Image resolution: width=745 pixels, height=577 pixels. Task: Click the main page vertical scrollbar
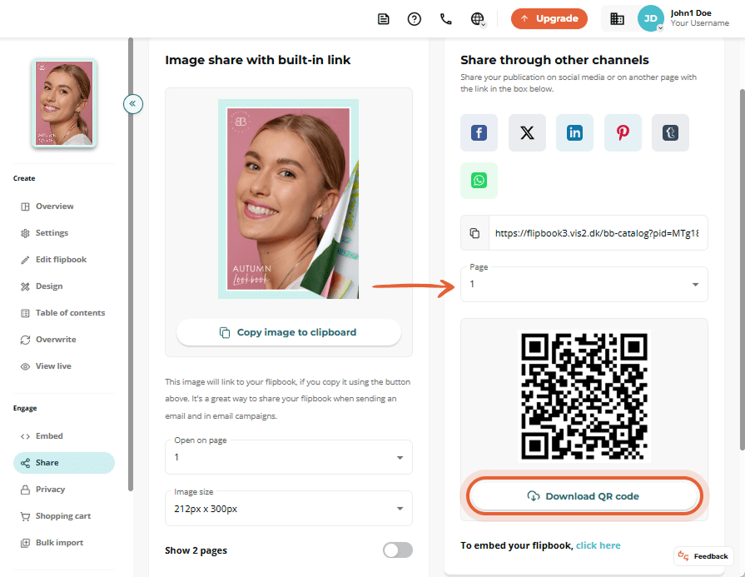[743, 269]
